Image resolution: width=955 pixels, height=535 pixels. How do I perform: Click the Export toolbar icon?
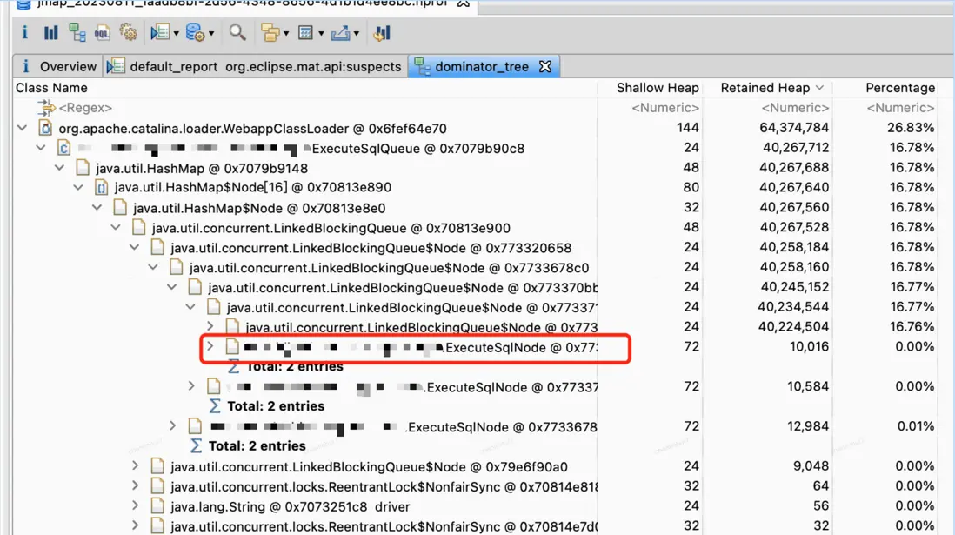click(340, 32)
